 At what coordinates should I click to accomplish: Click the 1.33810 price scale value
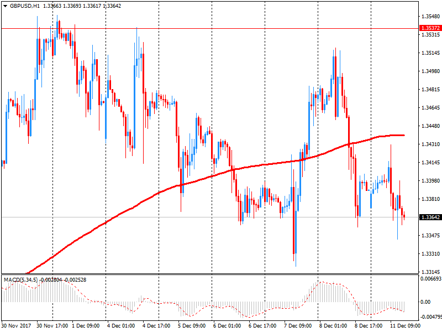pos(431,199)
